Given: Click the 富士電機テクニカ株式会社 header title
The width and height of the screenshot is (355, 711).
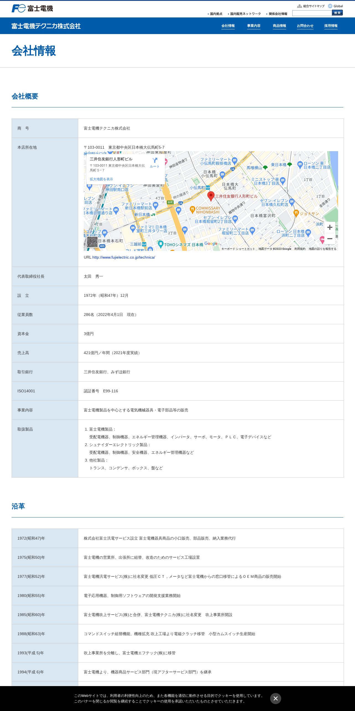Looking at the screenshot, I should pos(46,26).
